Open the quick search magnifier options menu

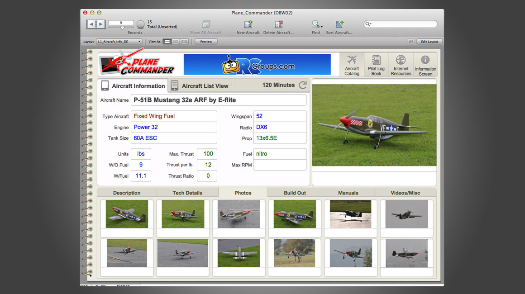pos(368,24)
